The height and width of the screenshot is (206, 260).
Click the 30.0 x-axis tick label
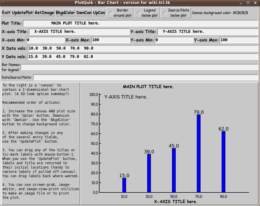[149, 197]
